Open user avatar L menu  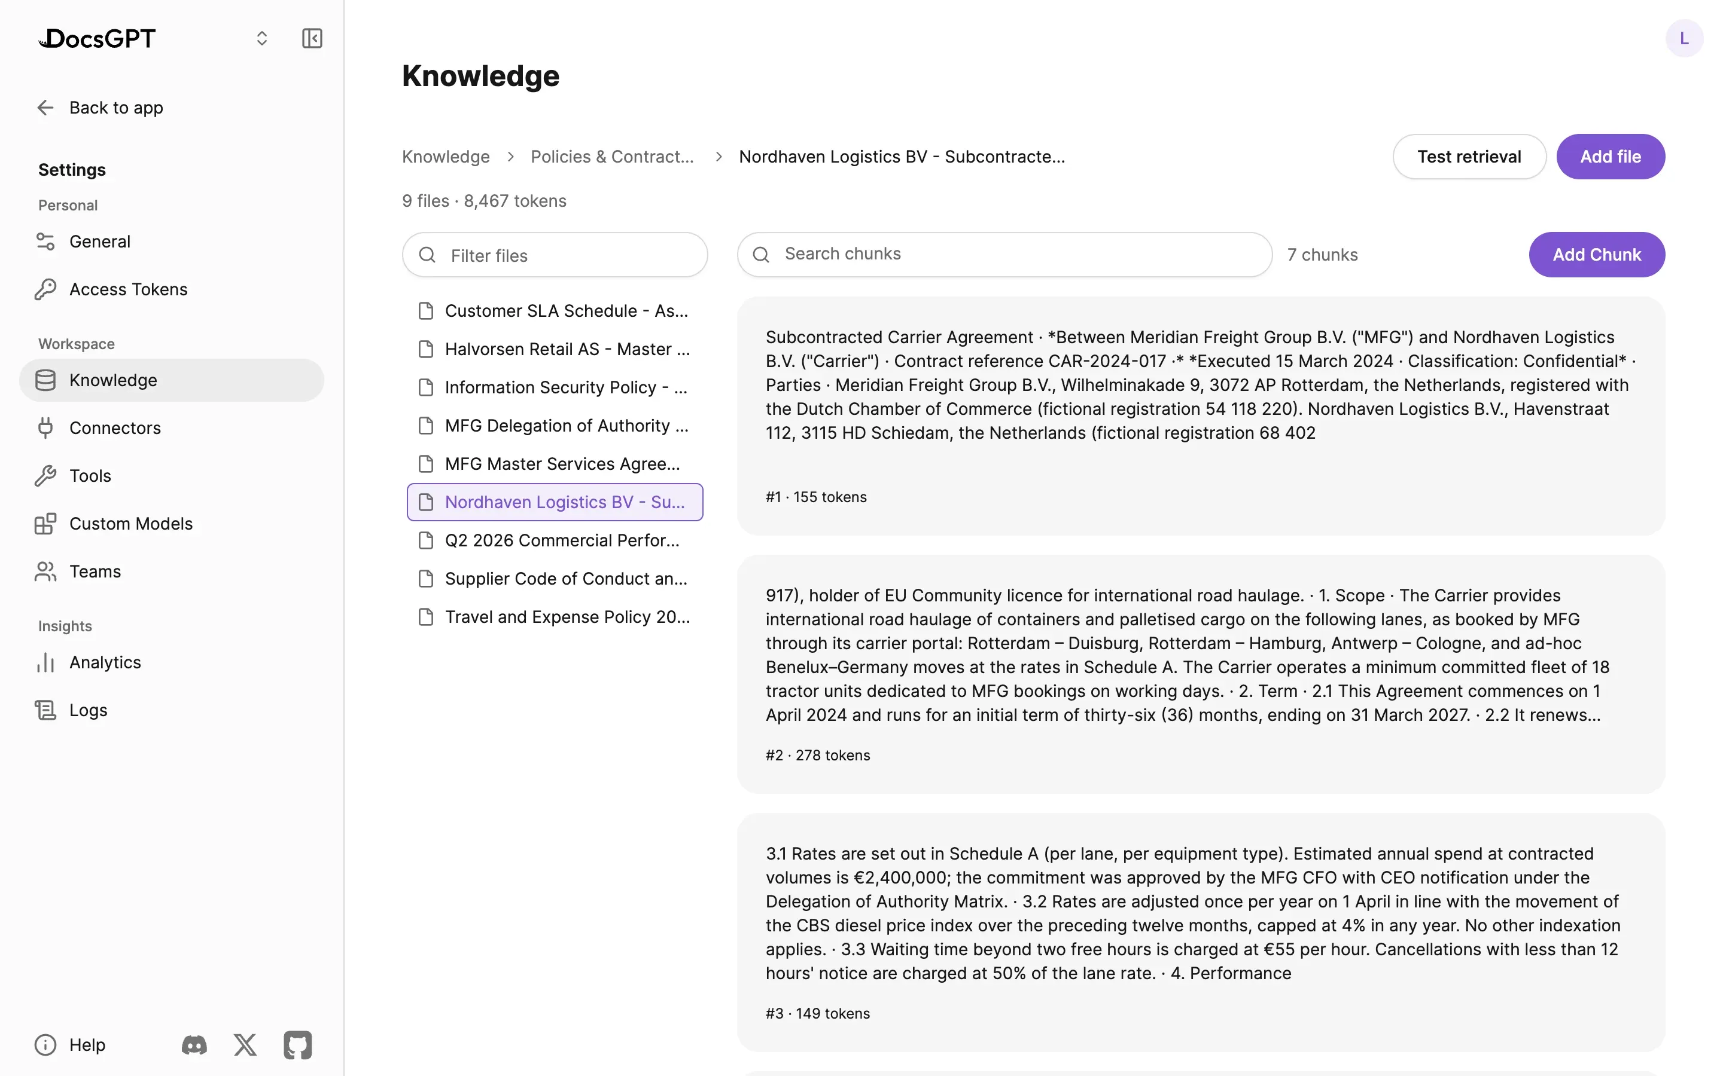point(1684,38)
